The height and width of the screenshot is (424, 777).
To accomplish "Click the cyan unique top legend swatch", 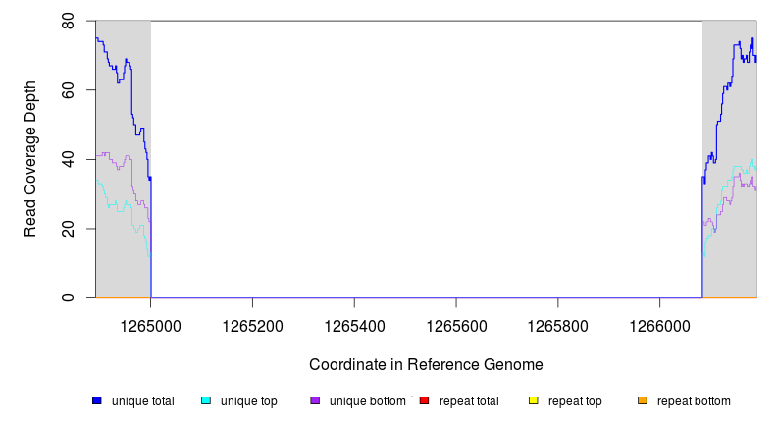I will pyautogui.click(x=206, y=401).
